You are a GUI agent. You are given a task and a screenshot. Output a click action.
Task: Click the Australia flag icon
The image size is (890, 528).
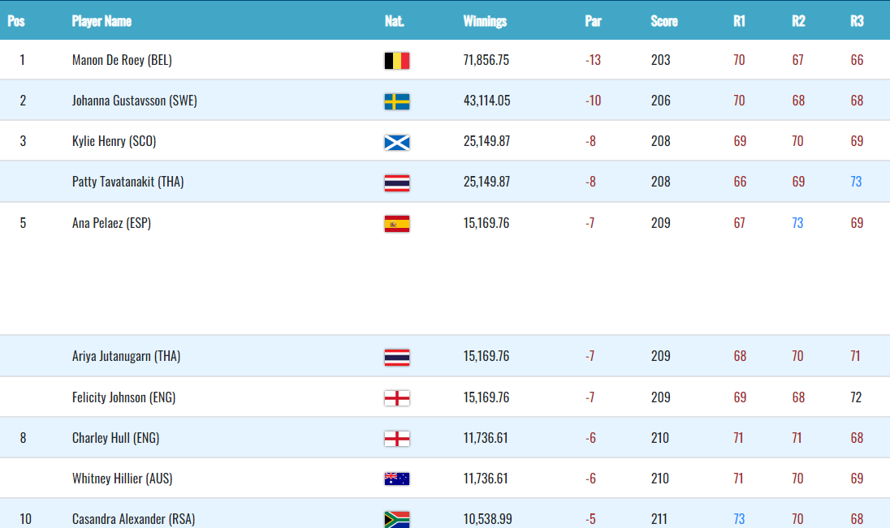point(396,479)
